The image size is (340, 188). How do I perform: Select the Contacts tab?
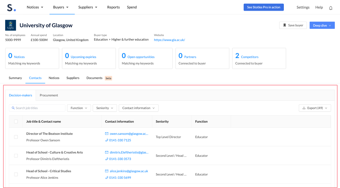tap(35, 78)
